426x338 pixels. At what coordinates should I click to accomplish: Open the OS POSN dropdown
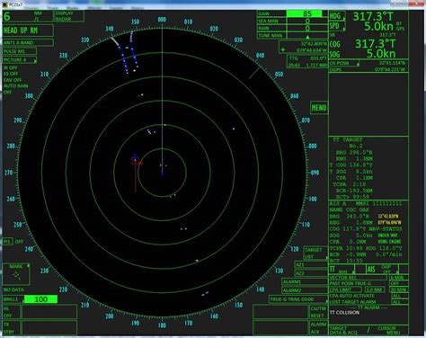point(344,63)
